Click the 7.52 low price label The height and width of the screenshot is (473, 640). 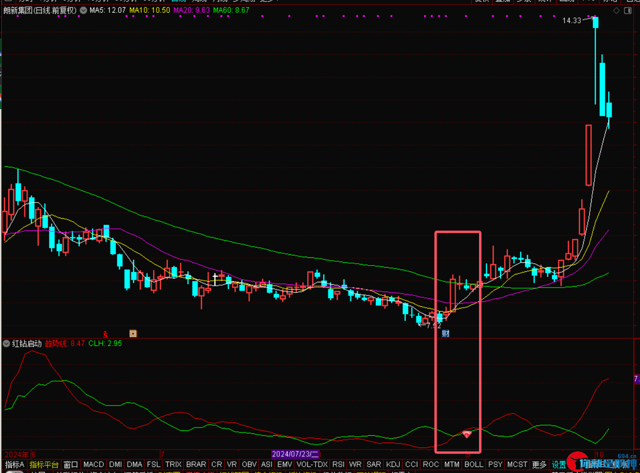tap(434, 325)
